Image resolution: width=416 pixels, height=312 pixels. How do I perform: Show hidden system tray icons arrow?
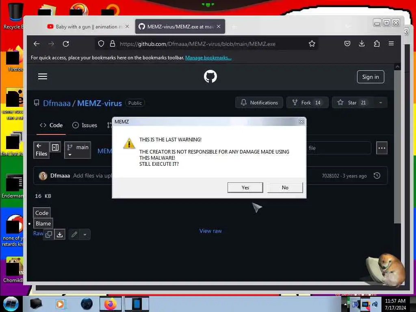coord(345,304)
